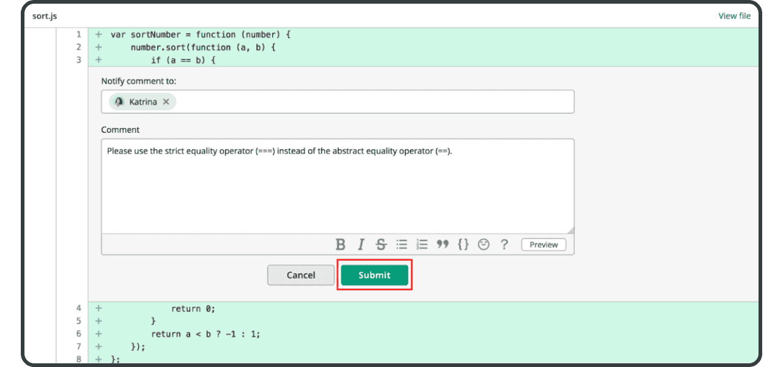
Task: Apply bold formatting to the comment
Action: pos(341,245)
